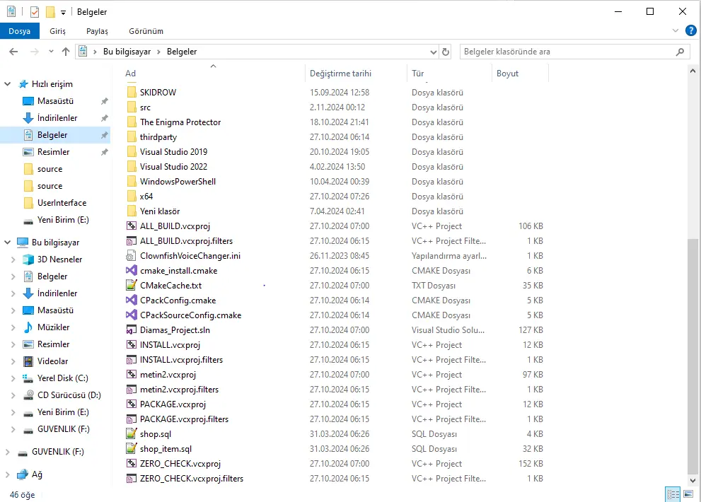The width and height of the screenshot is (701, 502).
Task: Select the cmake_install.cmake Visual Studio icon
Action: tap(132, 271)
